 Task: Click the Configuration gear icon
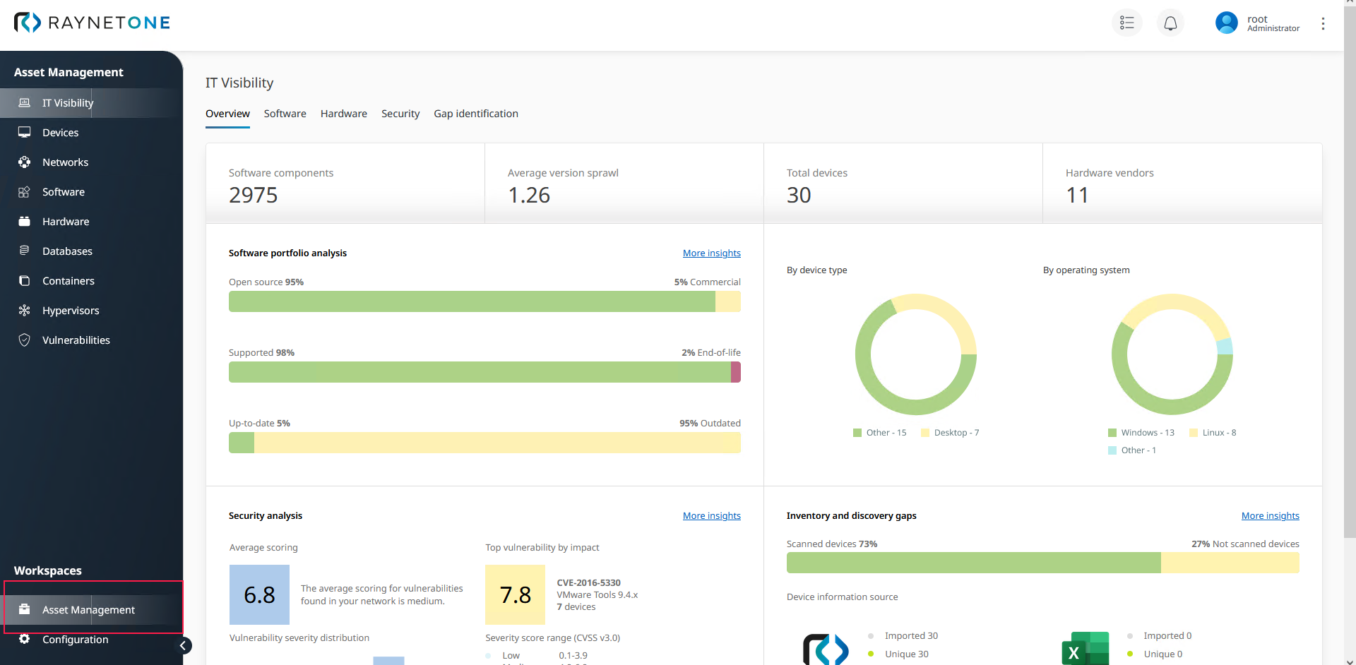point(25,639)
